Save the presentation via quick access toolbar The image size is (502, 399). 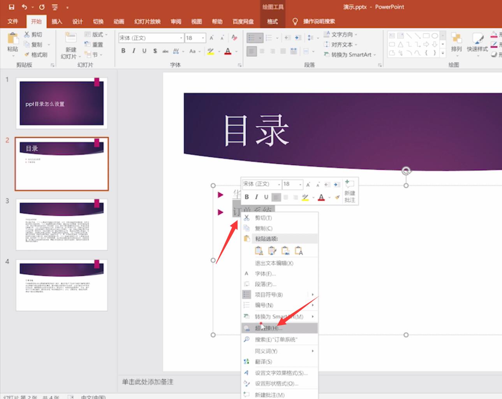(x=11, y=7)
